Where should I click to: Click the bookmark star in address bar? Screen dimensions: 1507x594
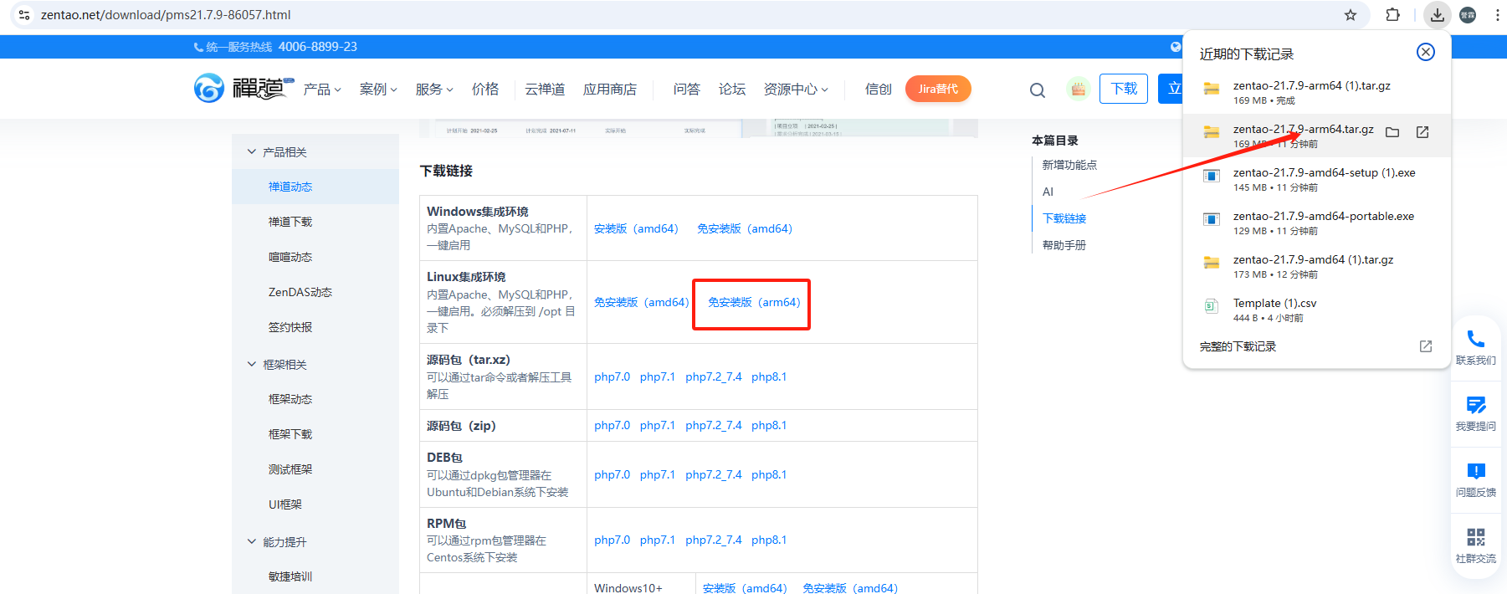coord(1351,15)
